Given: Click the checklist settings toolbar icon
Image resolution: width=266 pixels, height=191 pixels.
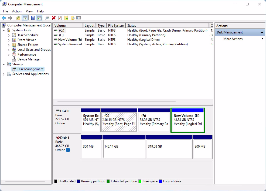Looking at the screenshot, I should pos(79,18).
